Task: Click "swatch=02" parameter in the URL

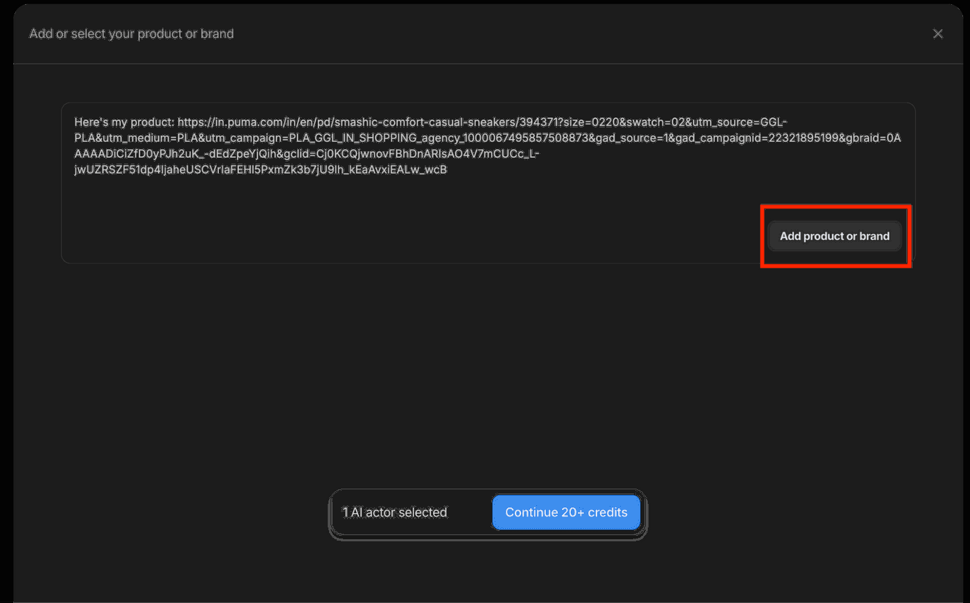Action: coord(655,122)
